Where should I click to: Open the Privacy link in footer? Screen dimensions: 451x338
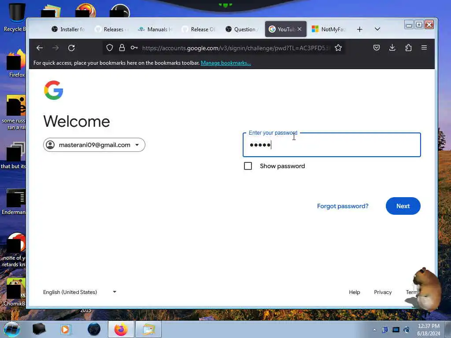click(x=383, y=292)
